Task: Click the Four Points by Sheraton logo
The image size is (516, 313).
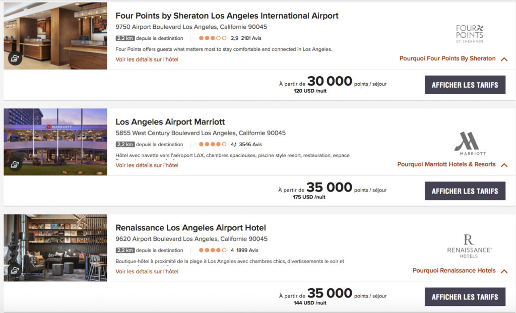Action: click(x=469, y=33)
